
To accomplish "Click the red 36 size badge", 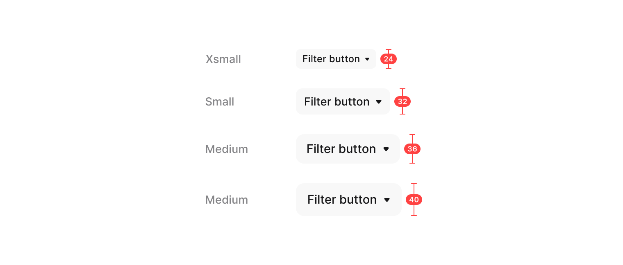I will pos(412,149).
